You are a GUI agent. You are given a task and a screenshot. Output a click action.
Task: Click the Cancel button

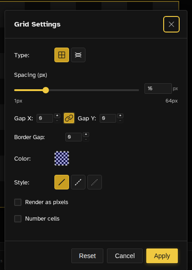125,256
